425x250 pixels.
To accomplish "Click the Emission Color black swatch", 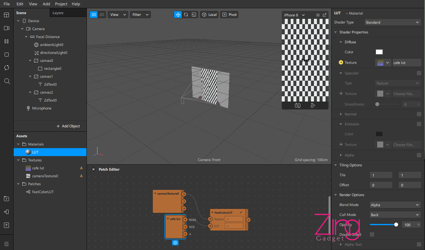I will click(x=379, y=134).
